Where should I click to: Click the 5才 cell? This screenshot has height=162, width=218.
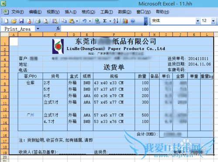point(55,89)
